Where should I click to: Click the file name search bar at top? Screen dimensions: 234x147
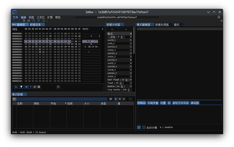pyautogui.click(x=117, y=17)
